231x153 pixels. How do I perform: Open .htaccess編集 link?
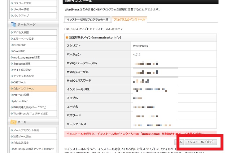coord(33,64)
